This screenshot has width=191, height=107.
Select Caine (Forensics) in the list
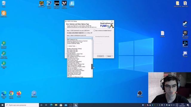coord(71,53)
